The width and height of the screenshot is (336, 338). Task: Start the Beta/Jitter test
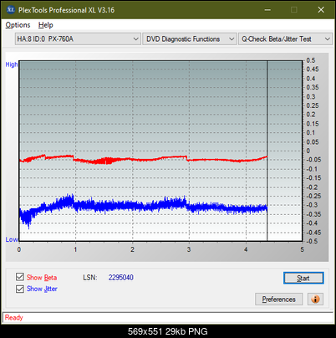point(303,278)
